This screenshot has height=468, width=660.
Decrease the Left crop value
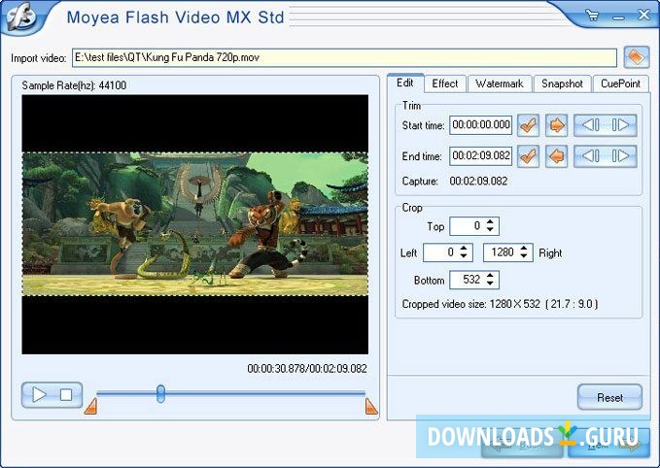[x=464, y=256]
